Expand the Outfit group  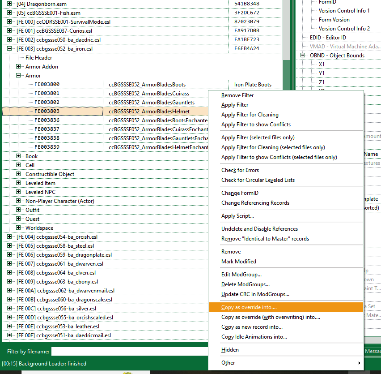point(18,210)
